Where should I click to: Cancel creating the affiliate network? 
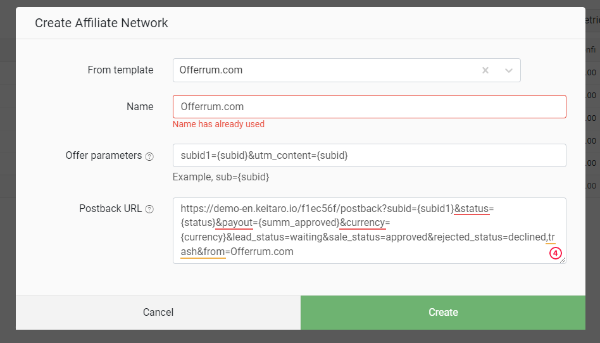pyautogui.click(x=158, y=313)
